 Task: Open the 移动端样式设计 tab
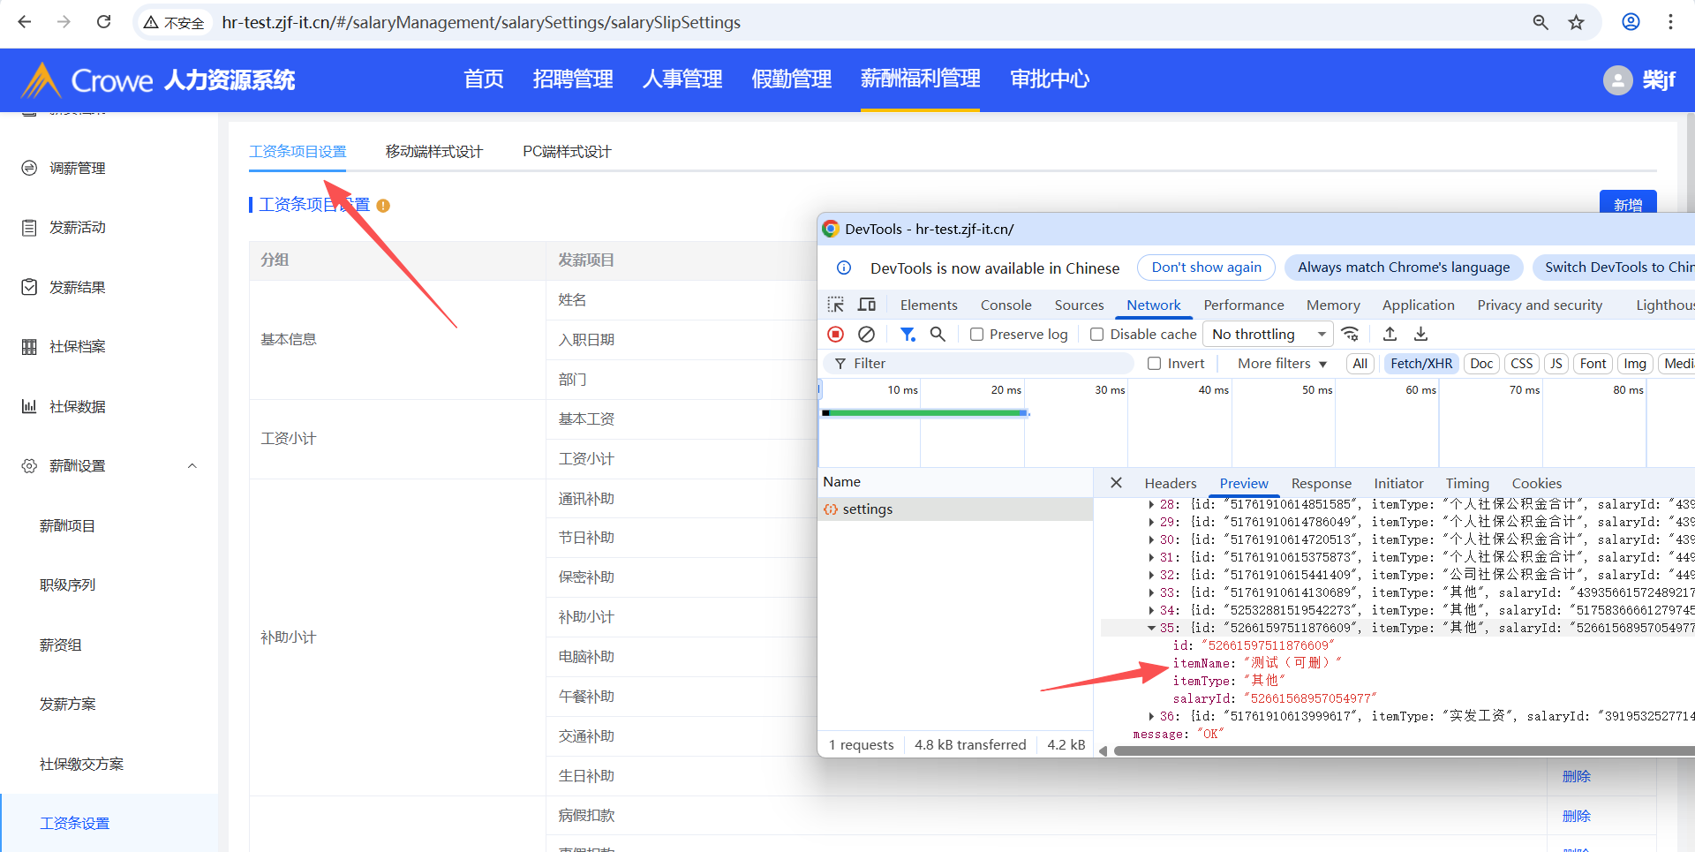pyautogui.click(x=433, y=152)
